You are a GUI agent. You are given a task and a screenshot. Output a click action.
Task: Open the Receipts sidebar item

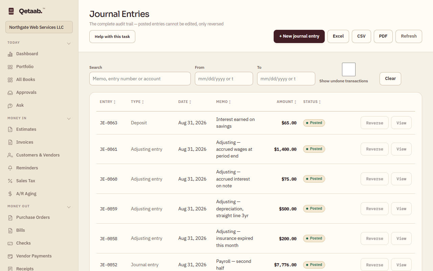tap(39, 269)
